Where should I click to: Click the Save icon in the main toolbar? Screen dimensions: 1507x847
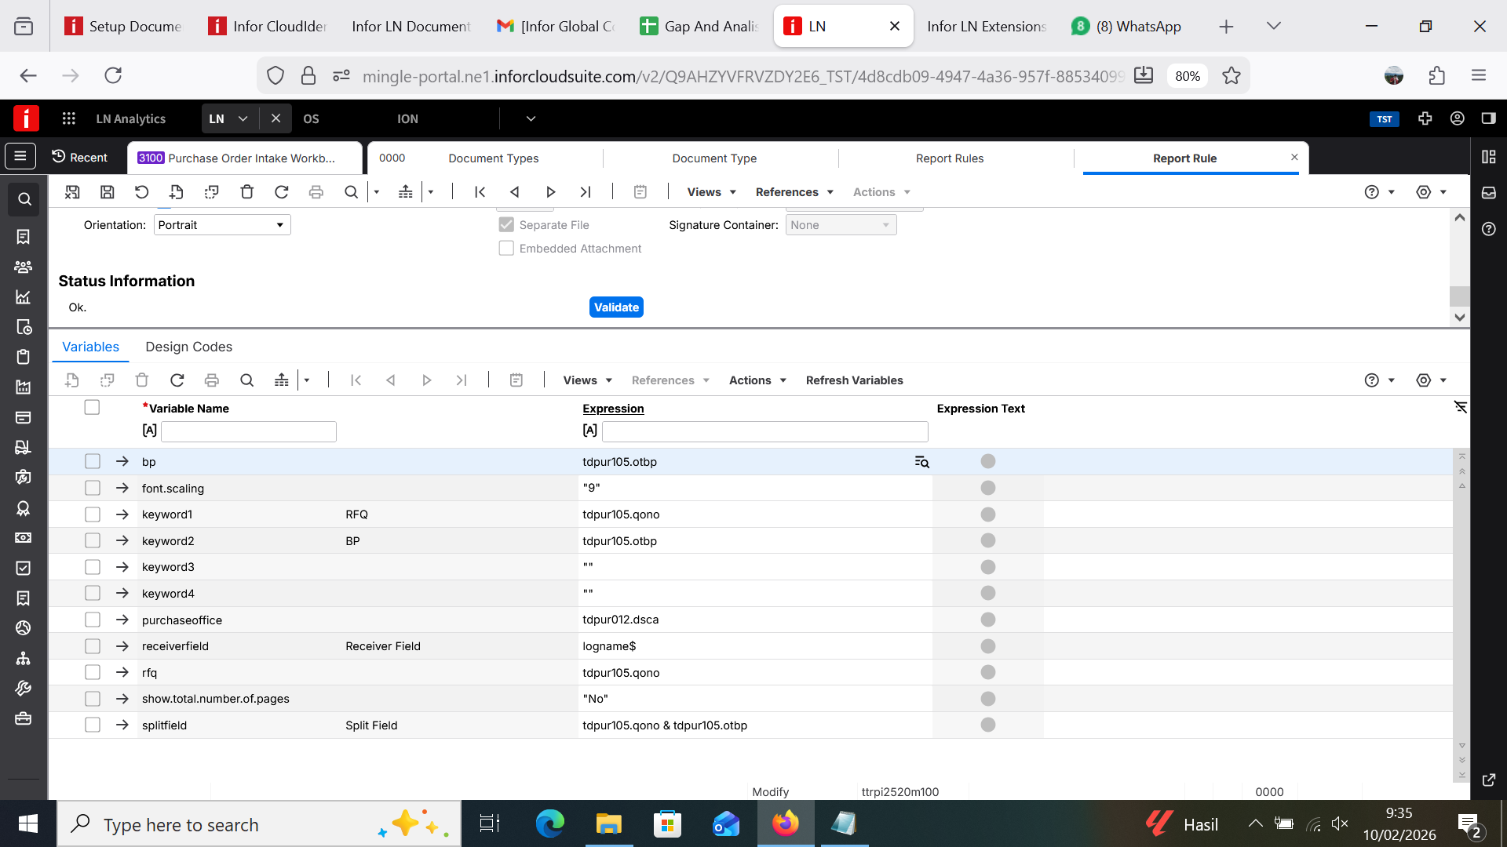108,192
